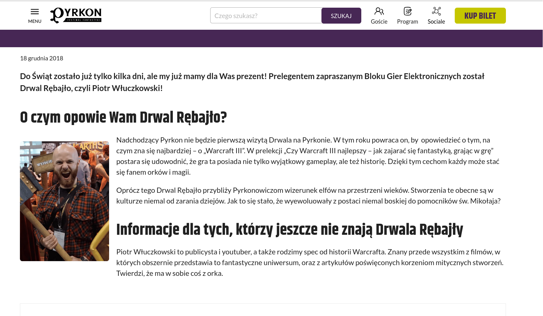
Task: Open the Goście guests icon
Action: click(379, 11)
